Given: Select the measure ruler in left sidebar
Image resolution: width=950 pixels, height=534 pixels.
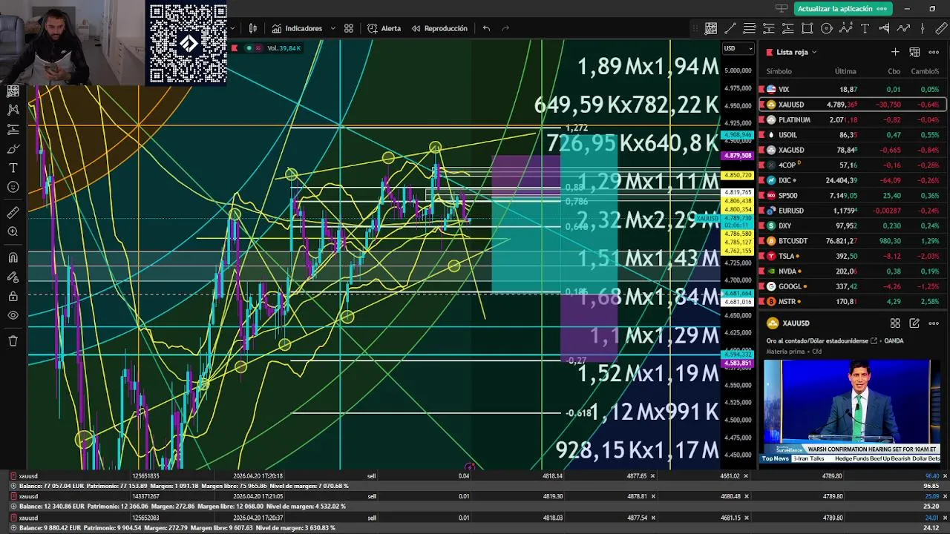Looking at the screenshot, I should tap(13, 213).
